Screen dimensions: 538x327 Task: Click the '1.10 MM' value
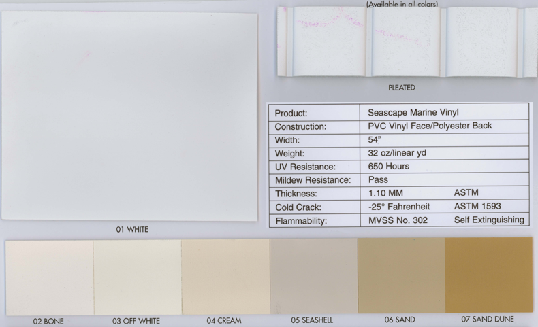point(385,193)
